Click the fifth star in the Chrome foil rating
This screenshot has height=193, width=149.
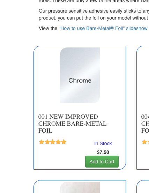(x=64, y=142)
